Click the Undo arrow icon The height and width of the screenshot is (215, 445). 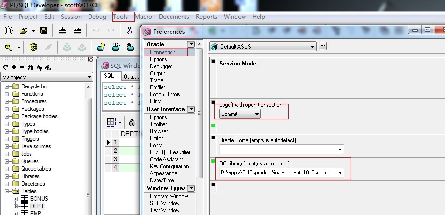click(x=96, y=30)
